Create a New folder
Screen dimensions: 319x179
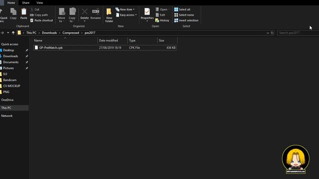click(109, 15)
